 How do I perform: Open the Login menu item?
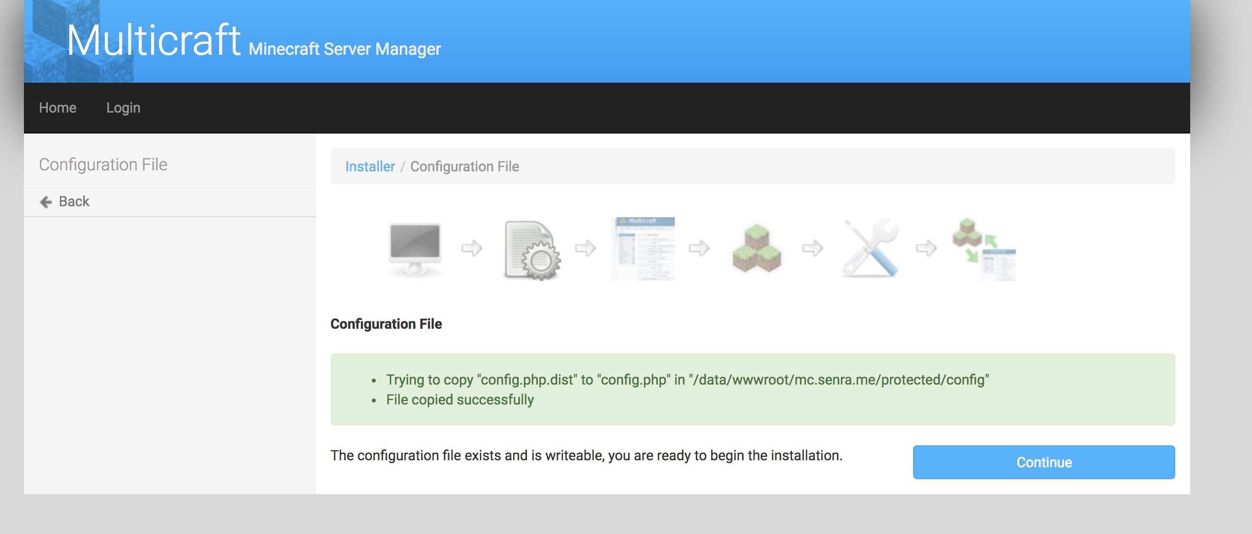click(123, 108)
